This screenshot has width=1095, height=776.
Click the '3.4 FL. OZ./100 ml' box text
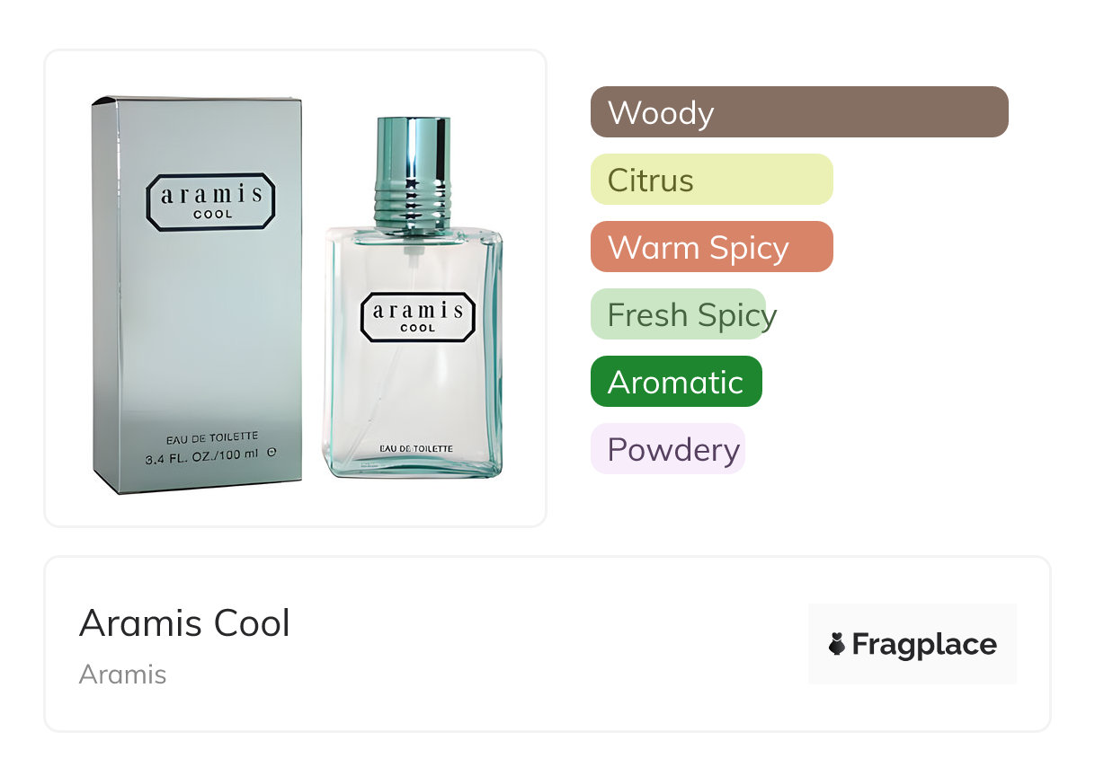click(202, 454)
